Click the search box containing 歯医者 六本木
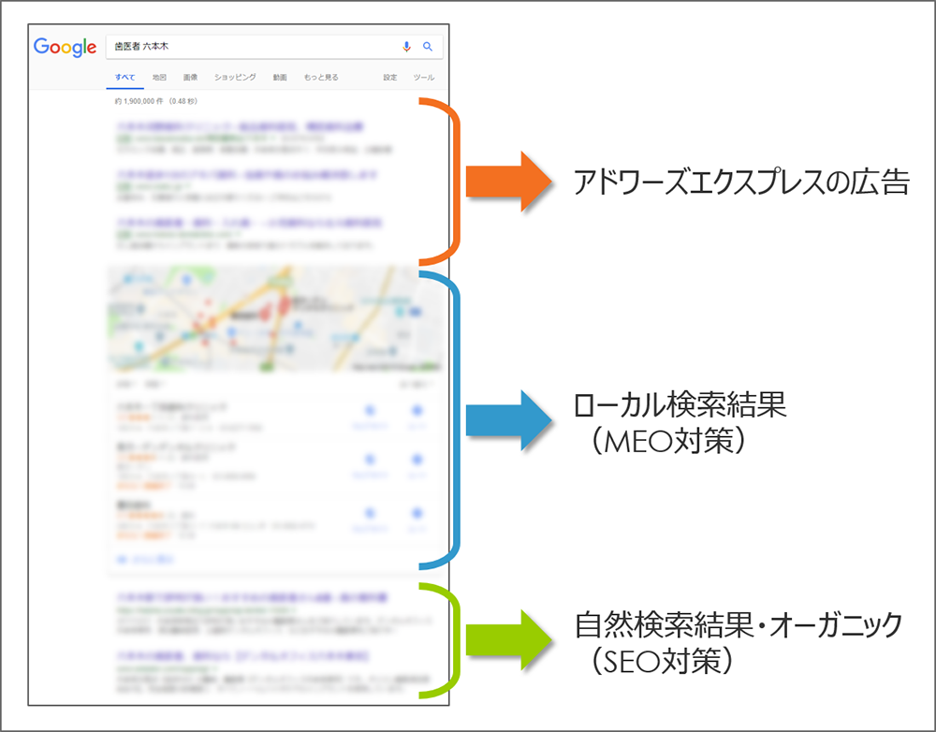This screenshot has height=732, width=936. tap(274, 47)
